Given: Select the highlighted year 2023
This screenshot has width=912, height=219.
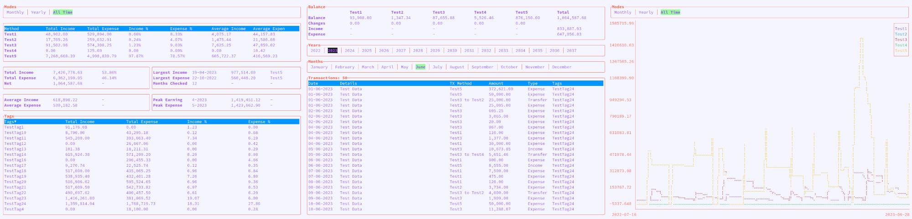Looking at the screenshot, I should pyautogui.click(x=332, y=50).
